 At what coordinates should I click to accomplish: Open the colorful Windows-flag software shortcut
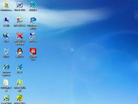coord(19,20)
